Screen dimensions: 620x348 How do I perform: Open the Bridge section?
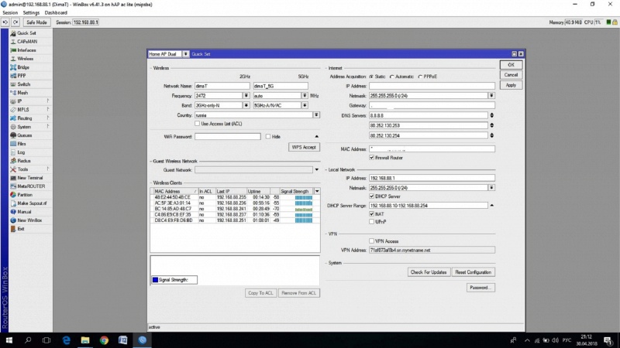23,67
